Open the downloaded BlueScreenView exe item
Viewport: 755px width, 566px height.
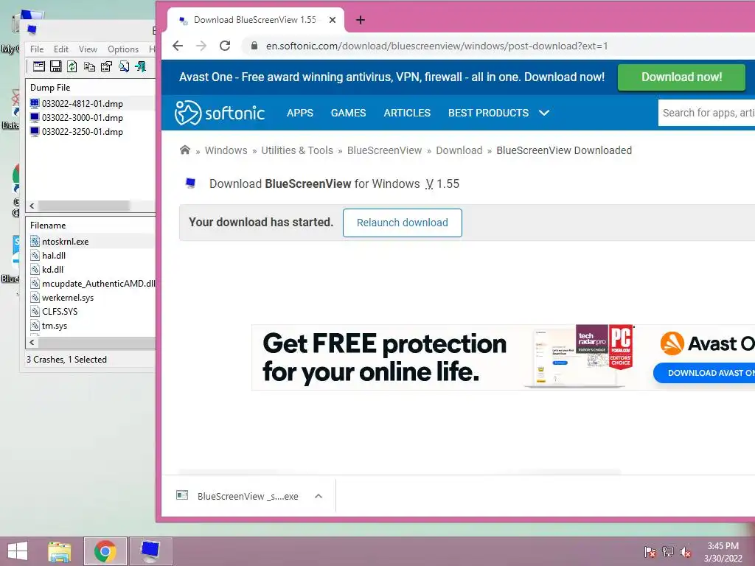(238, 496)
